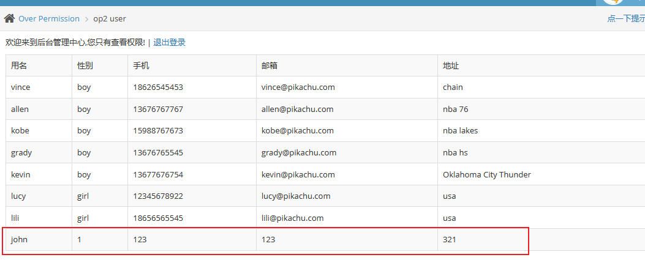Click the 地址 column header
This screenshot has height=260, width=645.
point(451,65)
